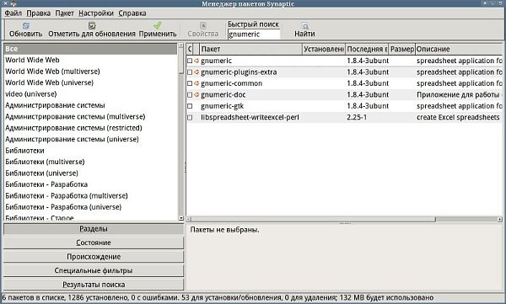Click the С status column header

click(190, 49)
